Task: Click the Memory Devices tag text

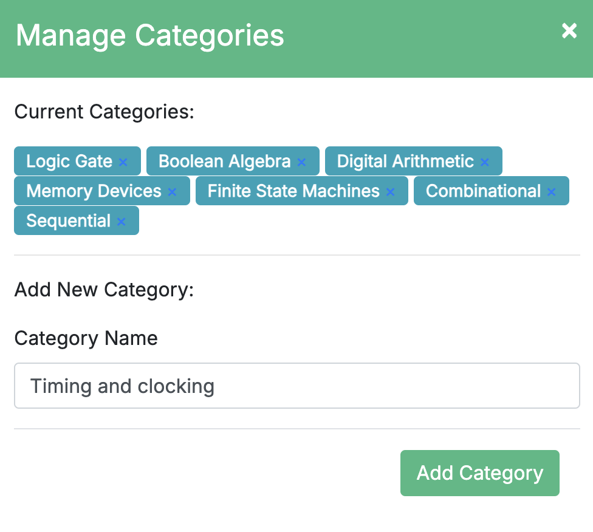Action: click(94, 191)
